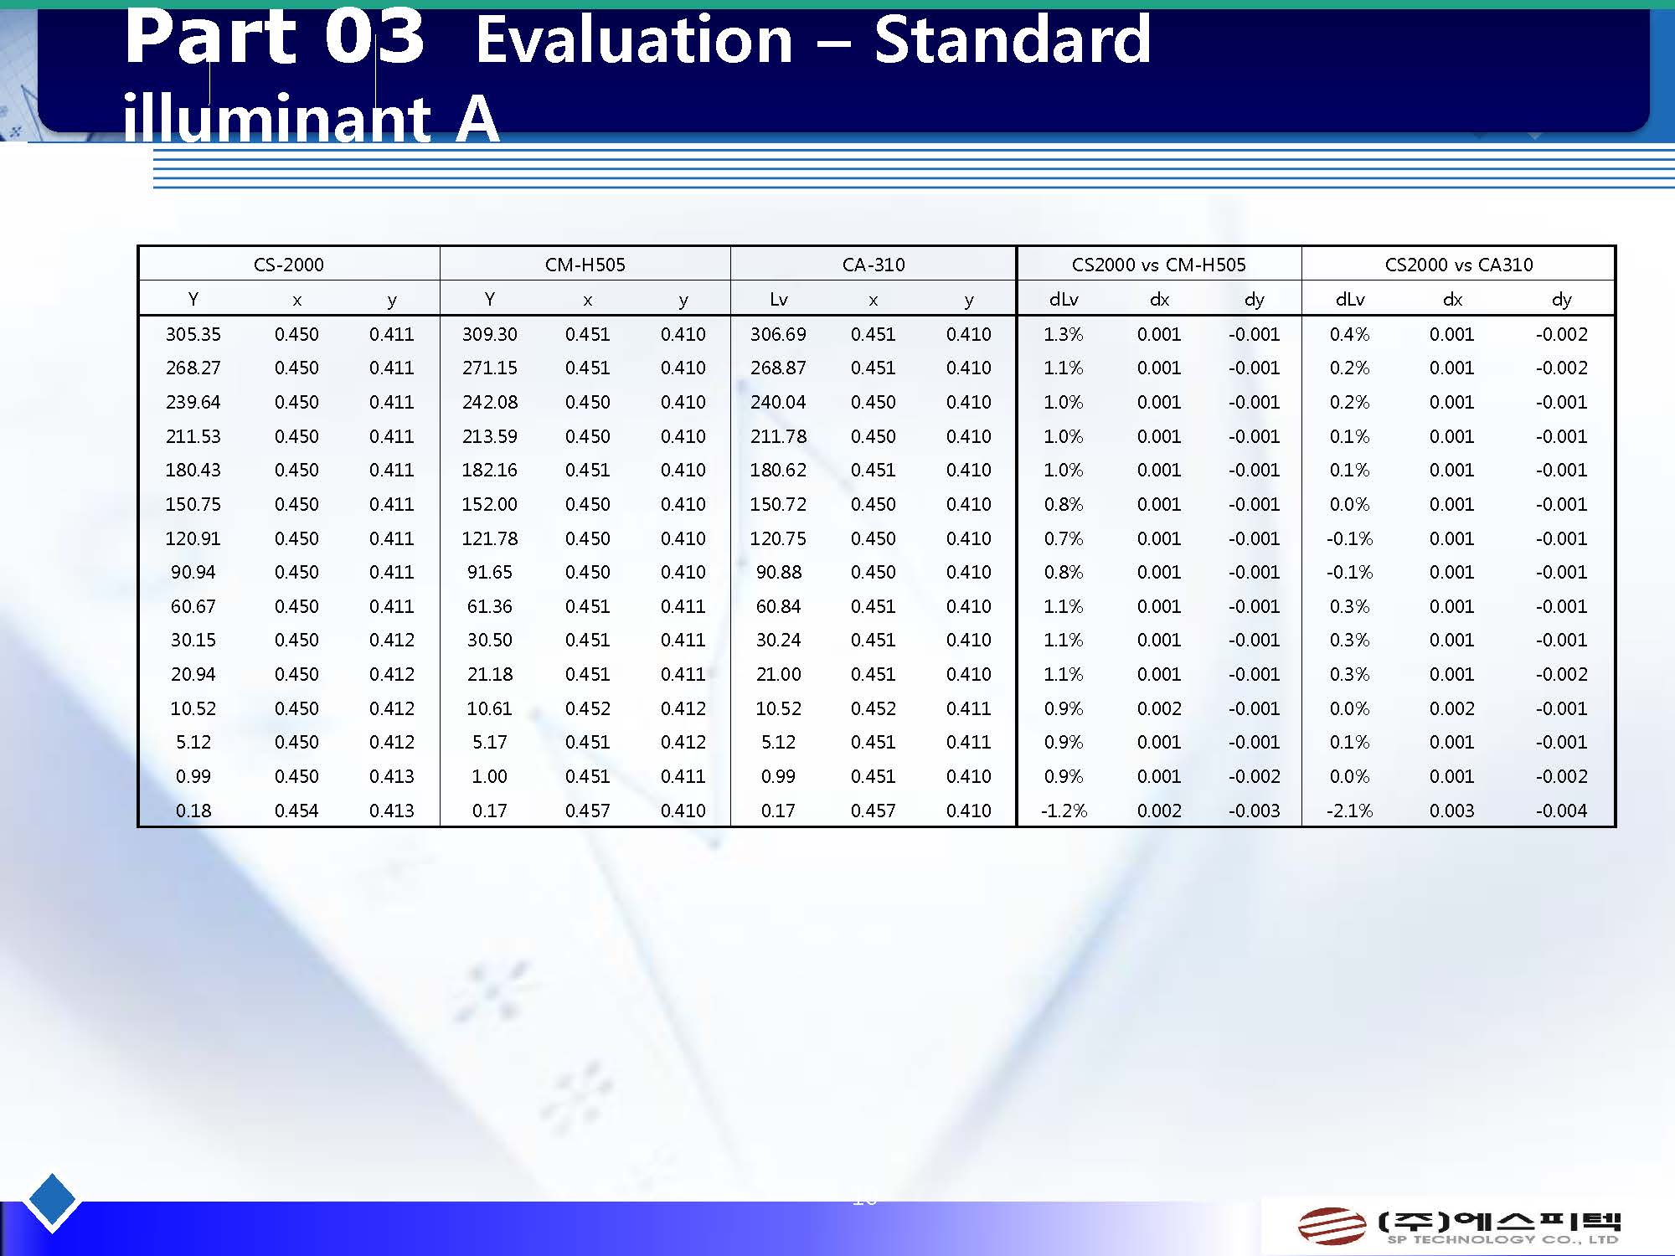Click the CM-H505 value 271.15
The width and height of the screenshot is (1675, 1256).
tap(490, 368)
